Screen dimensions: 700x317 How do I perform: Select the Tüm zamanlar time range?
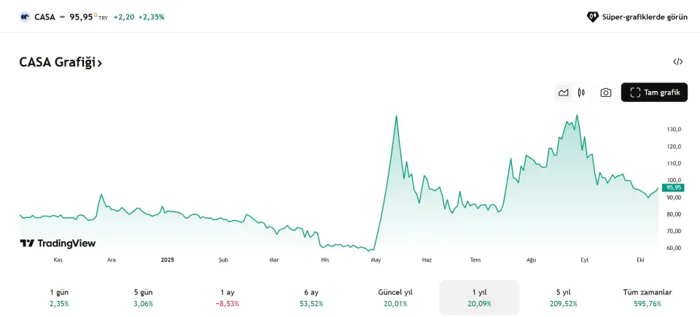pyautogui.click(x=647, y=297)
